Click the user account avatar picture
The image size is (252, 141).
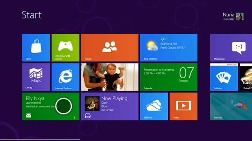point(240,16)
